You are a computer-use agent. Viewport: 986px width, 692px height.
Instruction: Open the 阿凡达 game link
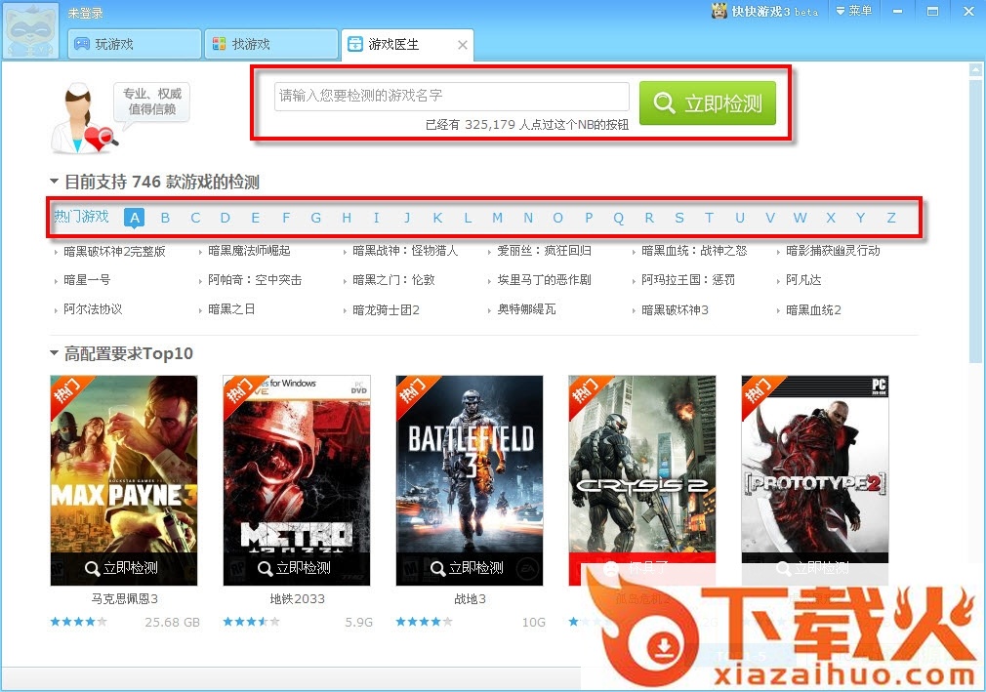tap(803, 280)
